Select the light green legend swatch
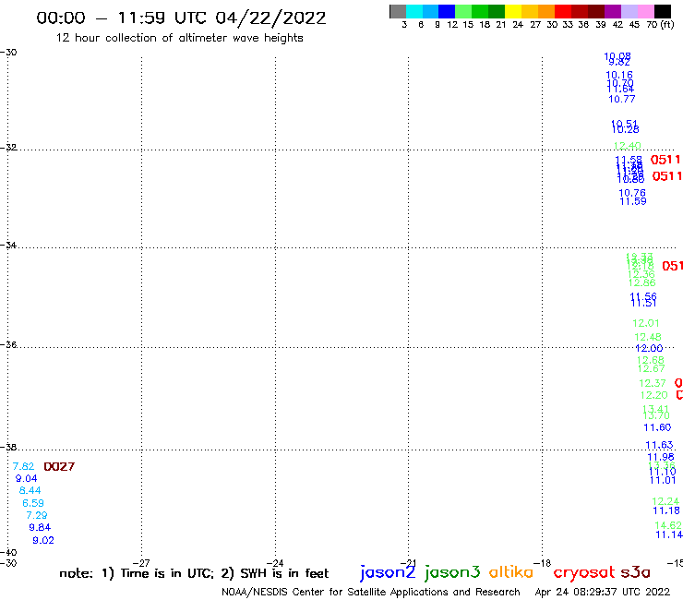The width and height of the screenshot is (683, 600). 463,11
